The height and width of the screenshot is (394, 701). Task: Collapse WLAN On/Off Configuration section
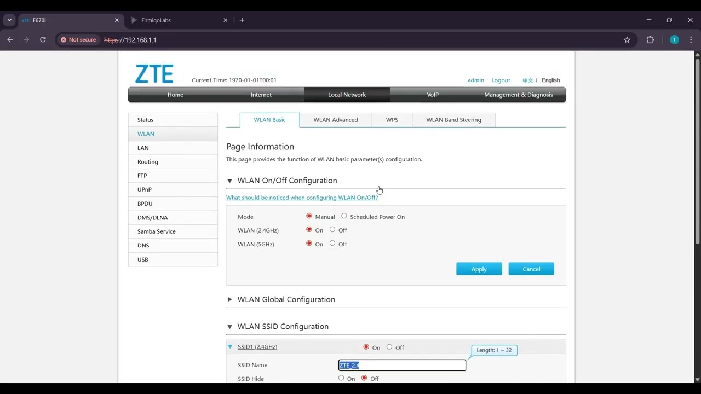tap(229, 181)
